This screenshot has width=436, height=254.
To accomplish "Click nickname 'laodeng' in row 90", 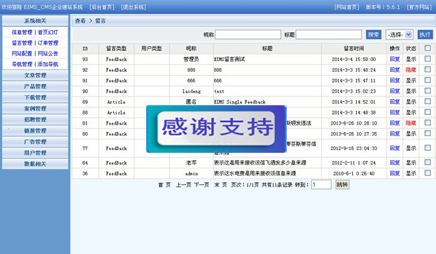I will coord(191,91).
